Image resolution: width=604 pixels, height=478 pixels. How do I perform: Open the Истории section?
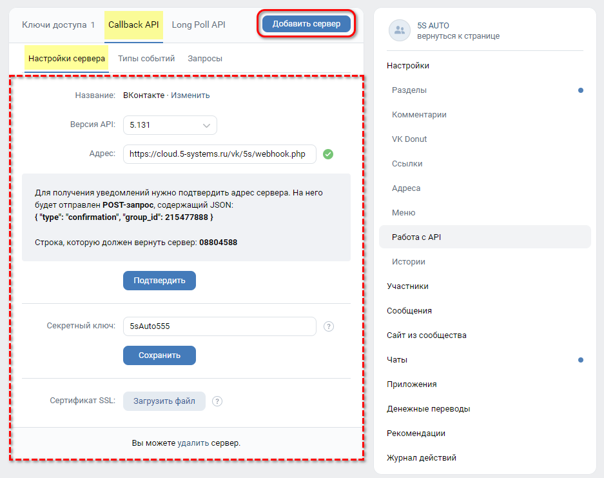[408, 262]
